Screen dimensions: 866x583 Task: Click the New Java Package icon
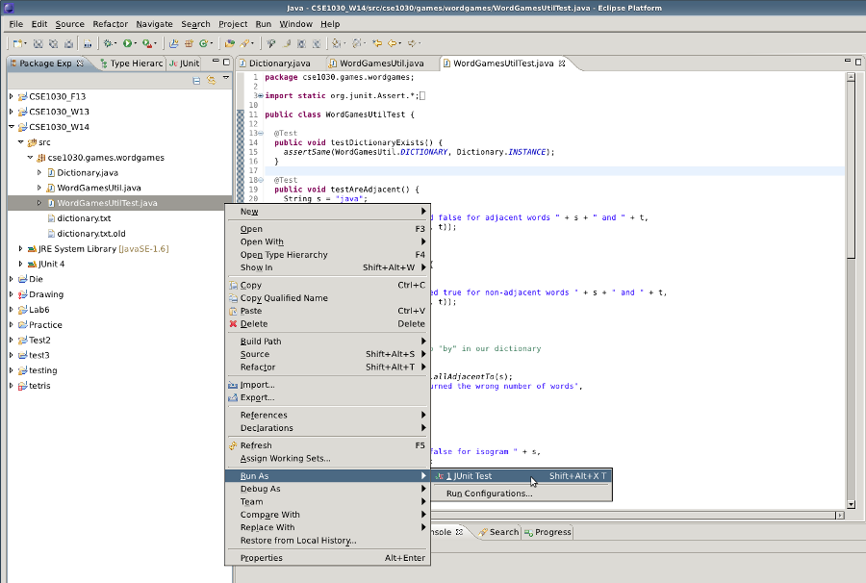click(189, 43)
